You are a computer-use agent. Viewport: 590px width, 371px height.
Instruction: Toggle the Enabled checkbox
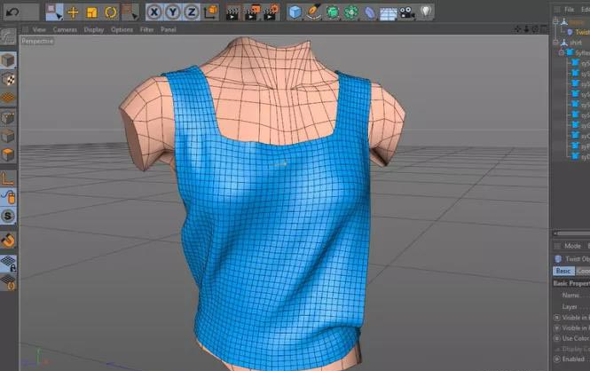(557, 359)
